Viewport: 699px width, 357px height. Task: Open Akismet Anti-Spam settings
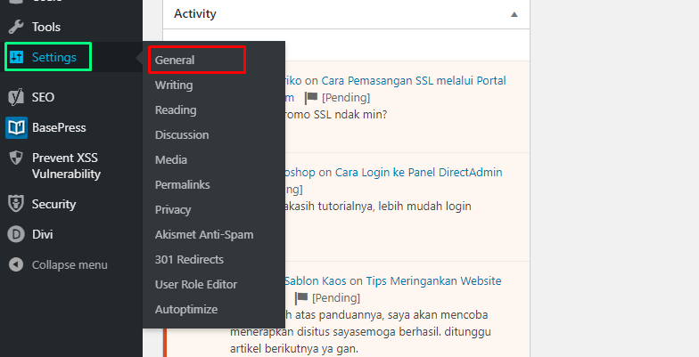click(204, 235)
